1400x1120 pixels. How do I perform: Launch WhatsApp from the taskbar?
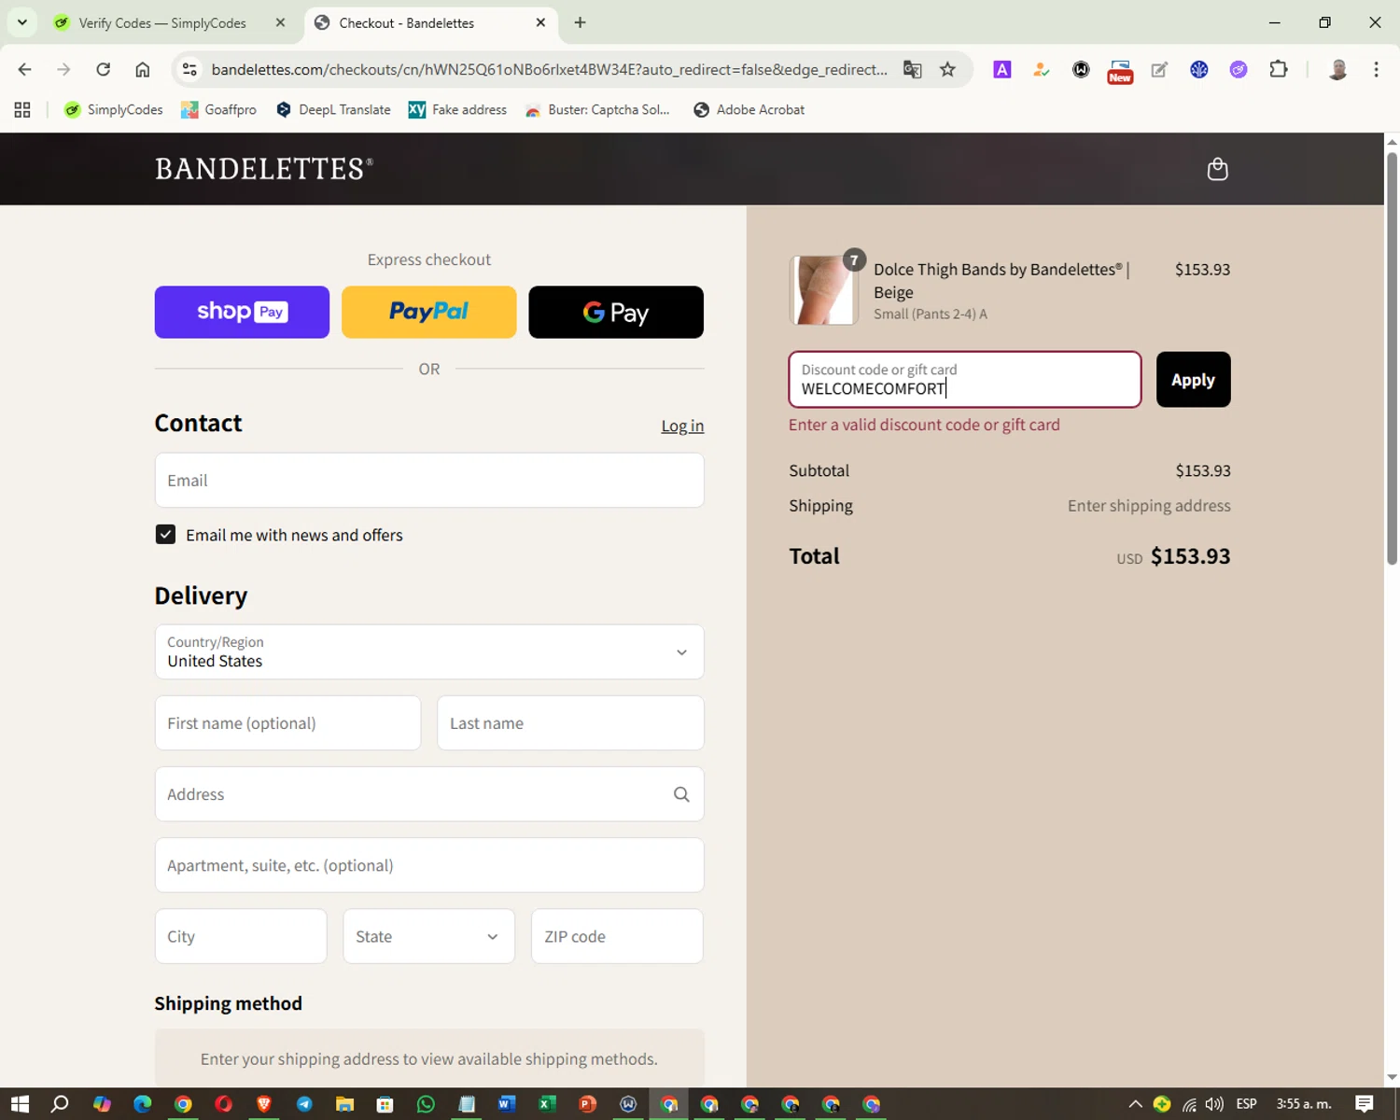point(426,1104)
